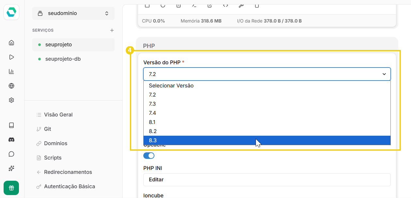Open the Discord icon in the left sidebar

[11, 140]
